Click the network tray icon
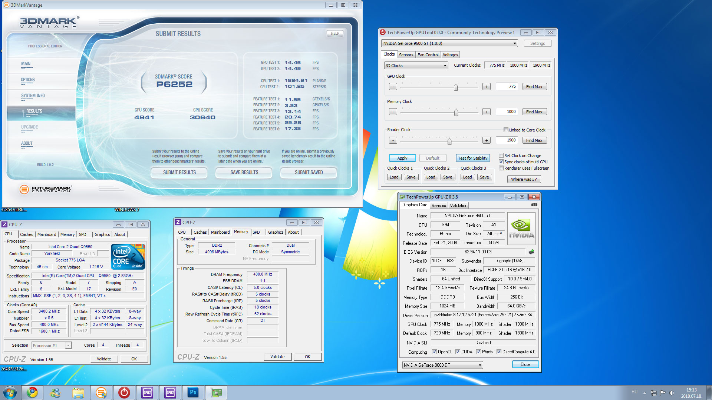Image resolution: width=712 pixels, height=400 pixels. [x=653, y=393]
